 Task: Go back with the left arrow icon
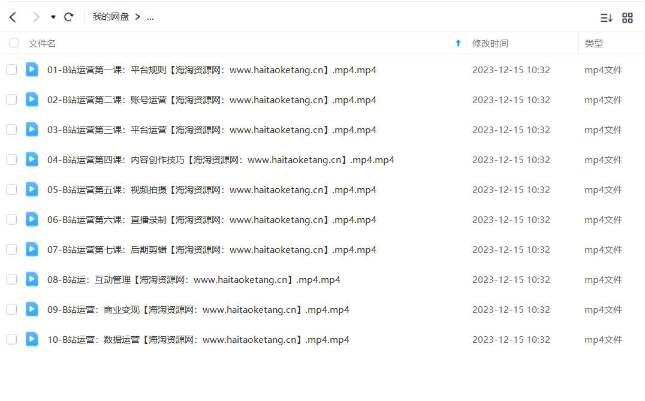coord(13,17)
